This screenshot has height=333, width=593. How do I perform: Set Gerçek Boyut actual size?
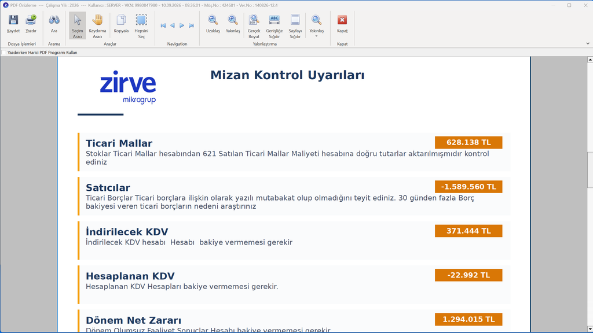[254, 25]
